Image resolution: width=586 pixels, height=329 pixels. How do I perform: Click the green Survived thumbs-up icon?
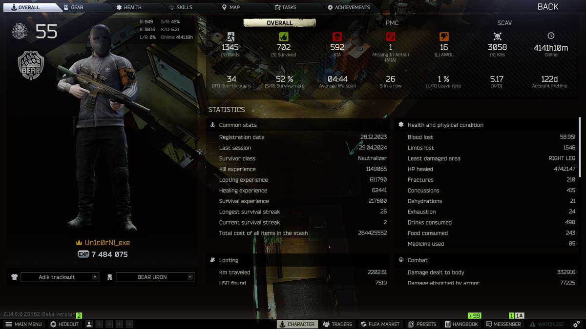(x=283, y=37)
